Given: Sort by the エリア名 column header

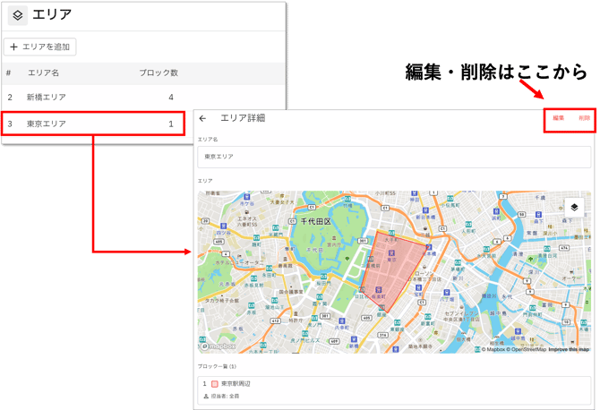Looking at the screenshot, I should [x=43, y=73].
